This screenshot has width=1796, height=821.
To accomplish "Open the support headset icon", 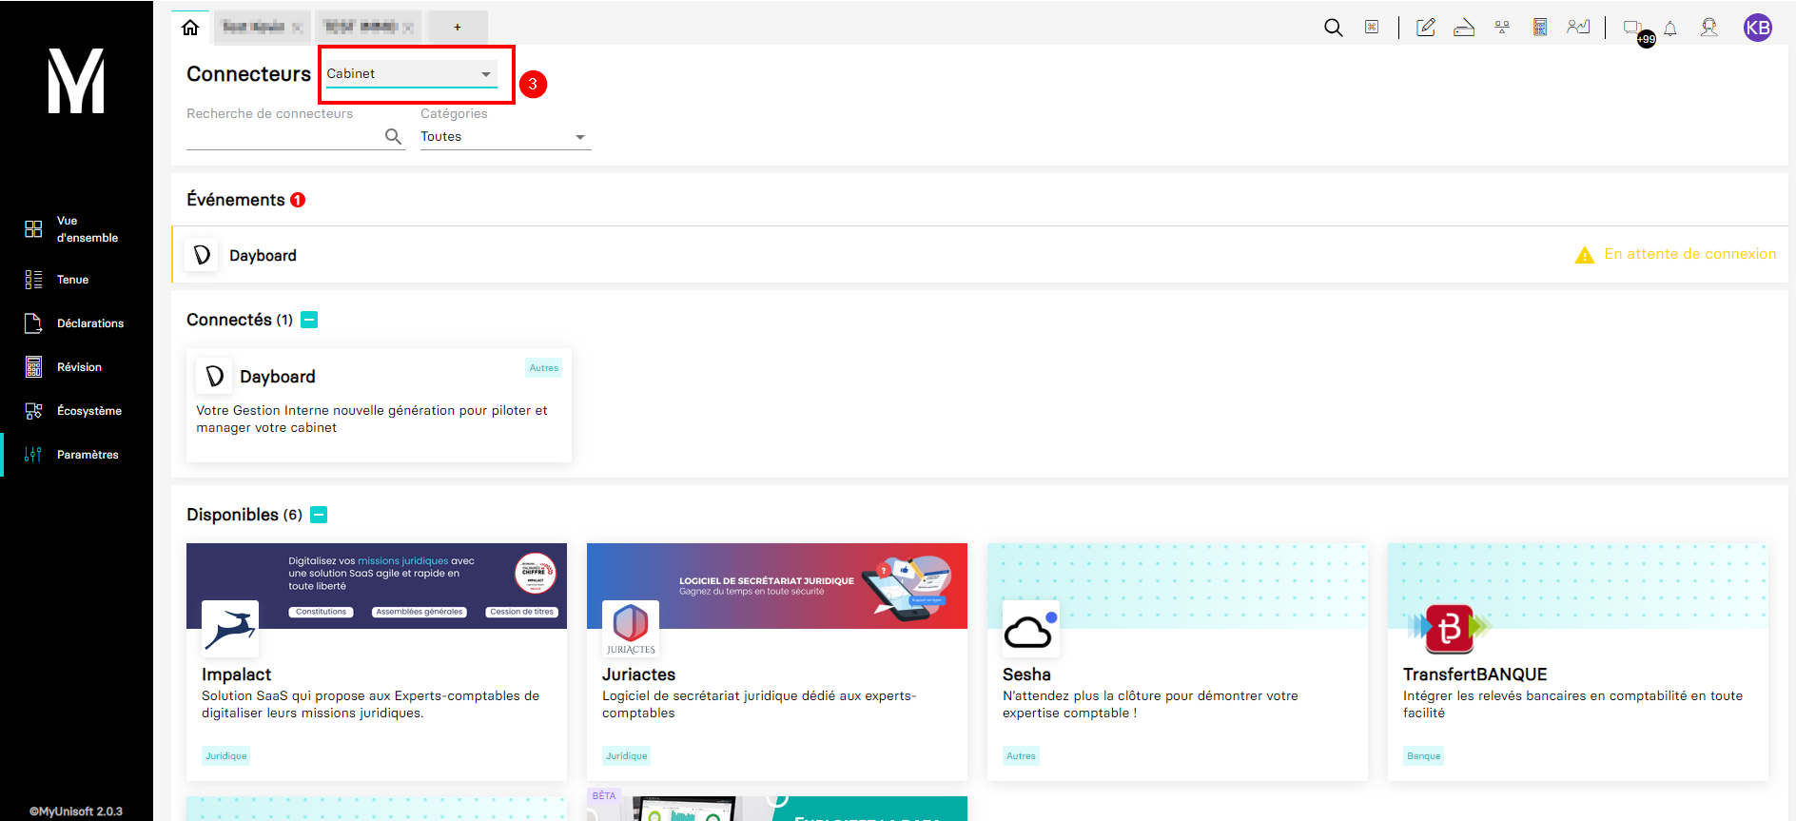I will [x=1709, y=28].
